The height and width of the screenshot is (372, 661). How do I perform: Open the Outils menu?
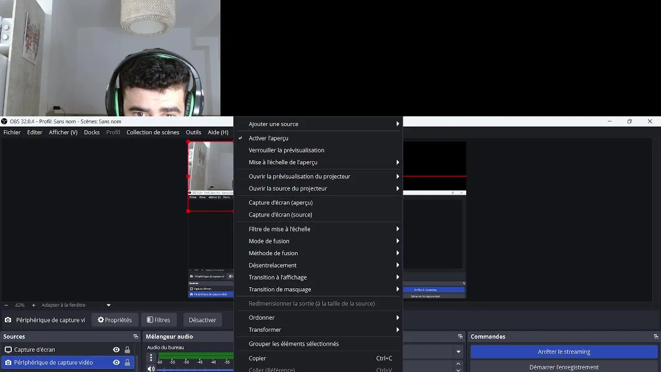(194, 132)
